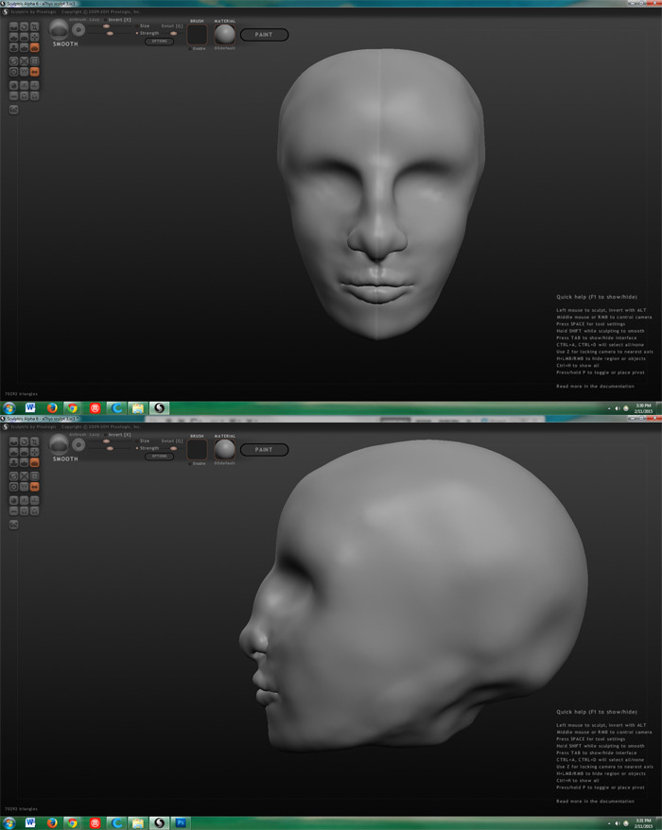Toggle orange Symmetry button in upper window

tap(34, 72)
